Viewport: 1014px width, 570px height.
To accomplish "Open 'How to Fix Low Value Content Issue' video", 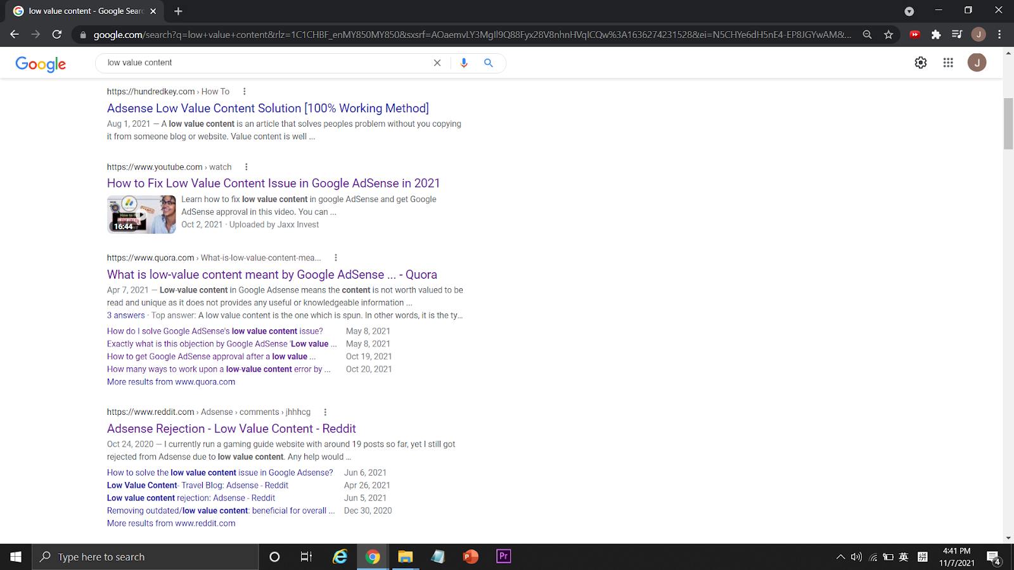I will click(273, 183).
